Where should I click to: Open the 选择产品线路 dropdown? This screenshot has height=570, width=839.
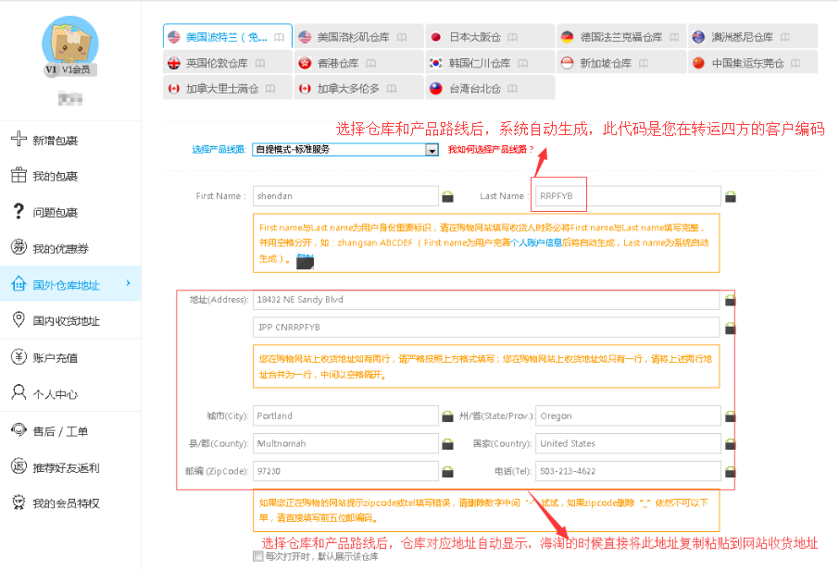coord(432,149)
